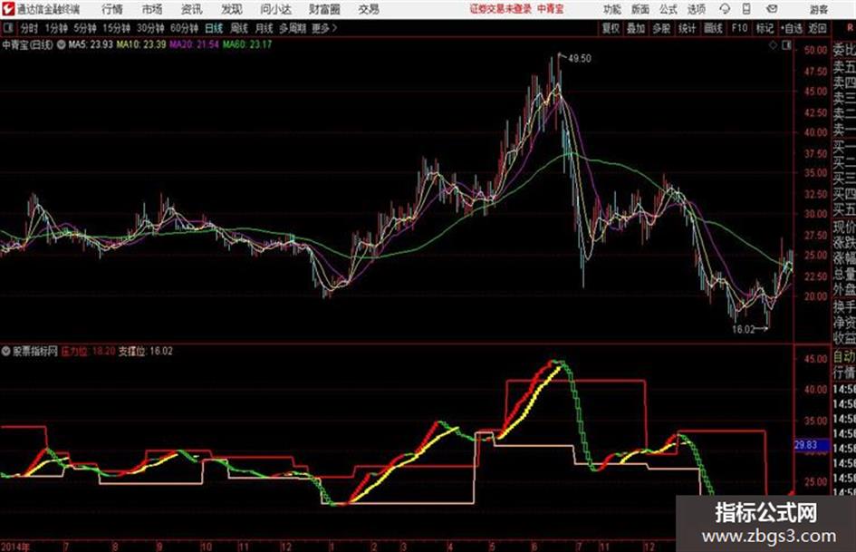856x552 pixels.
Task: Expand the indicator dropdown next to 中青宝(日线)
Action: (62, 44)
